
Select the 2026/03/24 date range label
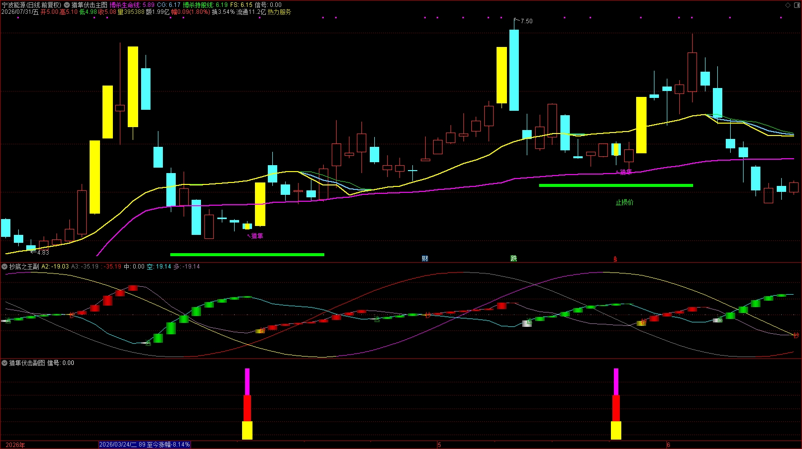pyautogui.click(x=145, y=445)
